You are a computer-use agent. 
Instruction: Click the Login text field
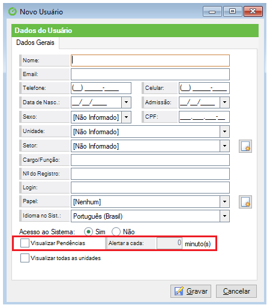[x=150, y=188]
